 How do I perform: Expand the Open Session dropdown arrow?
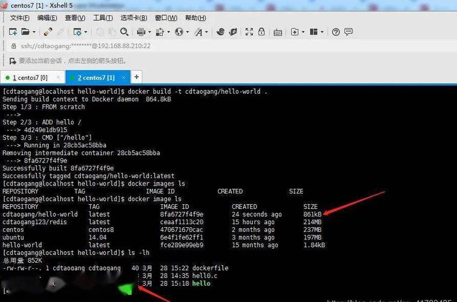(x=34, y=32)
